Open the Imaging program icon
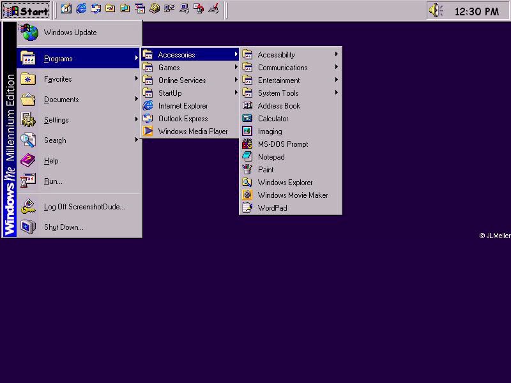511x383 pixels. pos(247,131)
